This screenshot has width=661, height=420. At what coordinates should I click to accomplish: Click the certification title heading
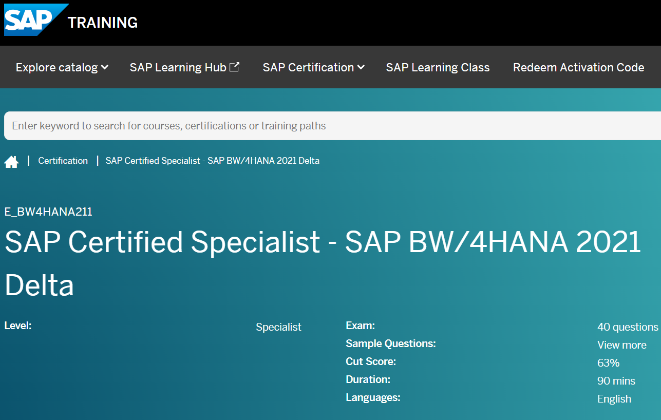323,263
